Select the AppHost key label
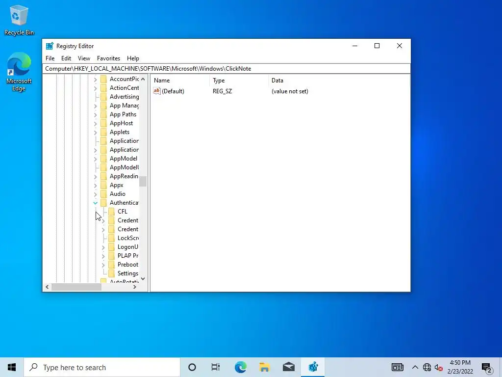Image resolution: width=502 pixels, height=377 pixels. [x=121, y=123]
